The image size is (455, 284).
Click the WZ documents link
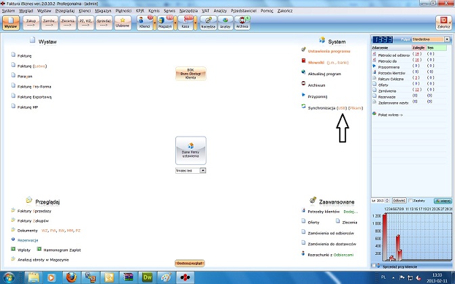(45, 231)
